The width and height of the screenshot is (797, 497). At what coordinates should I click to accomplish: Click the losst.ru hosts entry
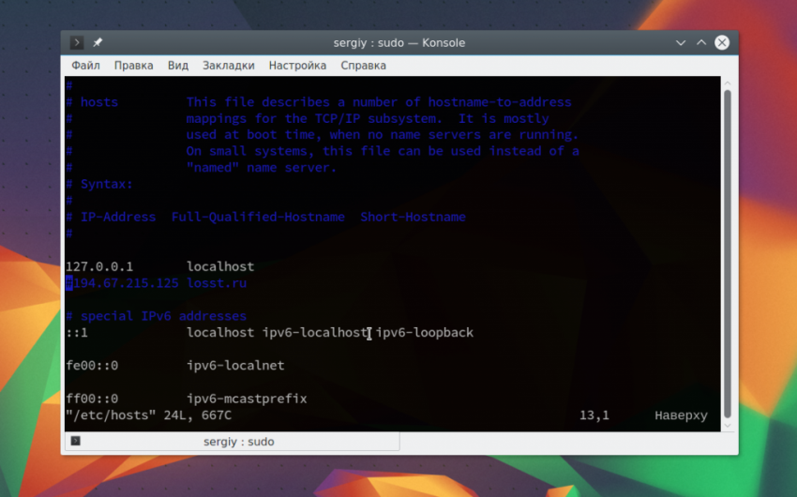pos(156,283)
